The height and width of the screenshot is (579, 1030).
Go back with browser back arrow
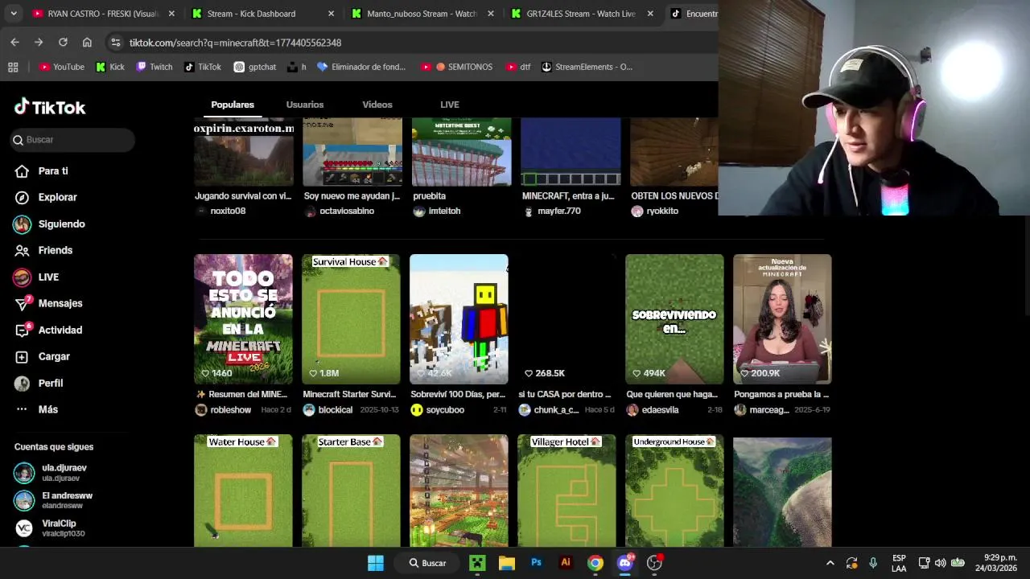point(14,43)
